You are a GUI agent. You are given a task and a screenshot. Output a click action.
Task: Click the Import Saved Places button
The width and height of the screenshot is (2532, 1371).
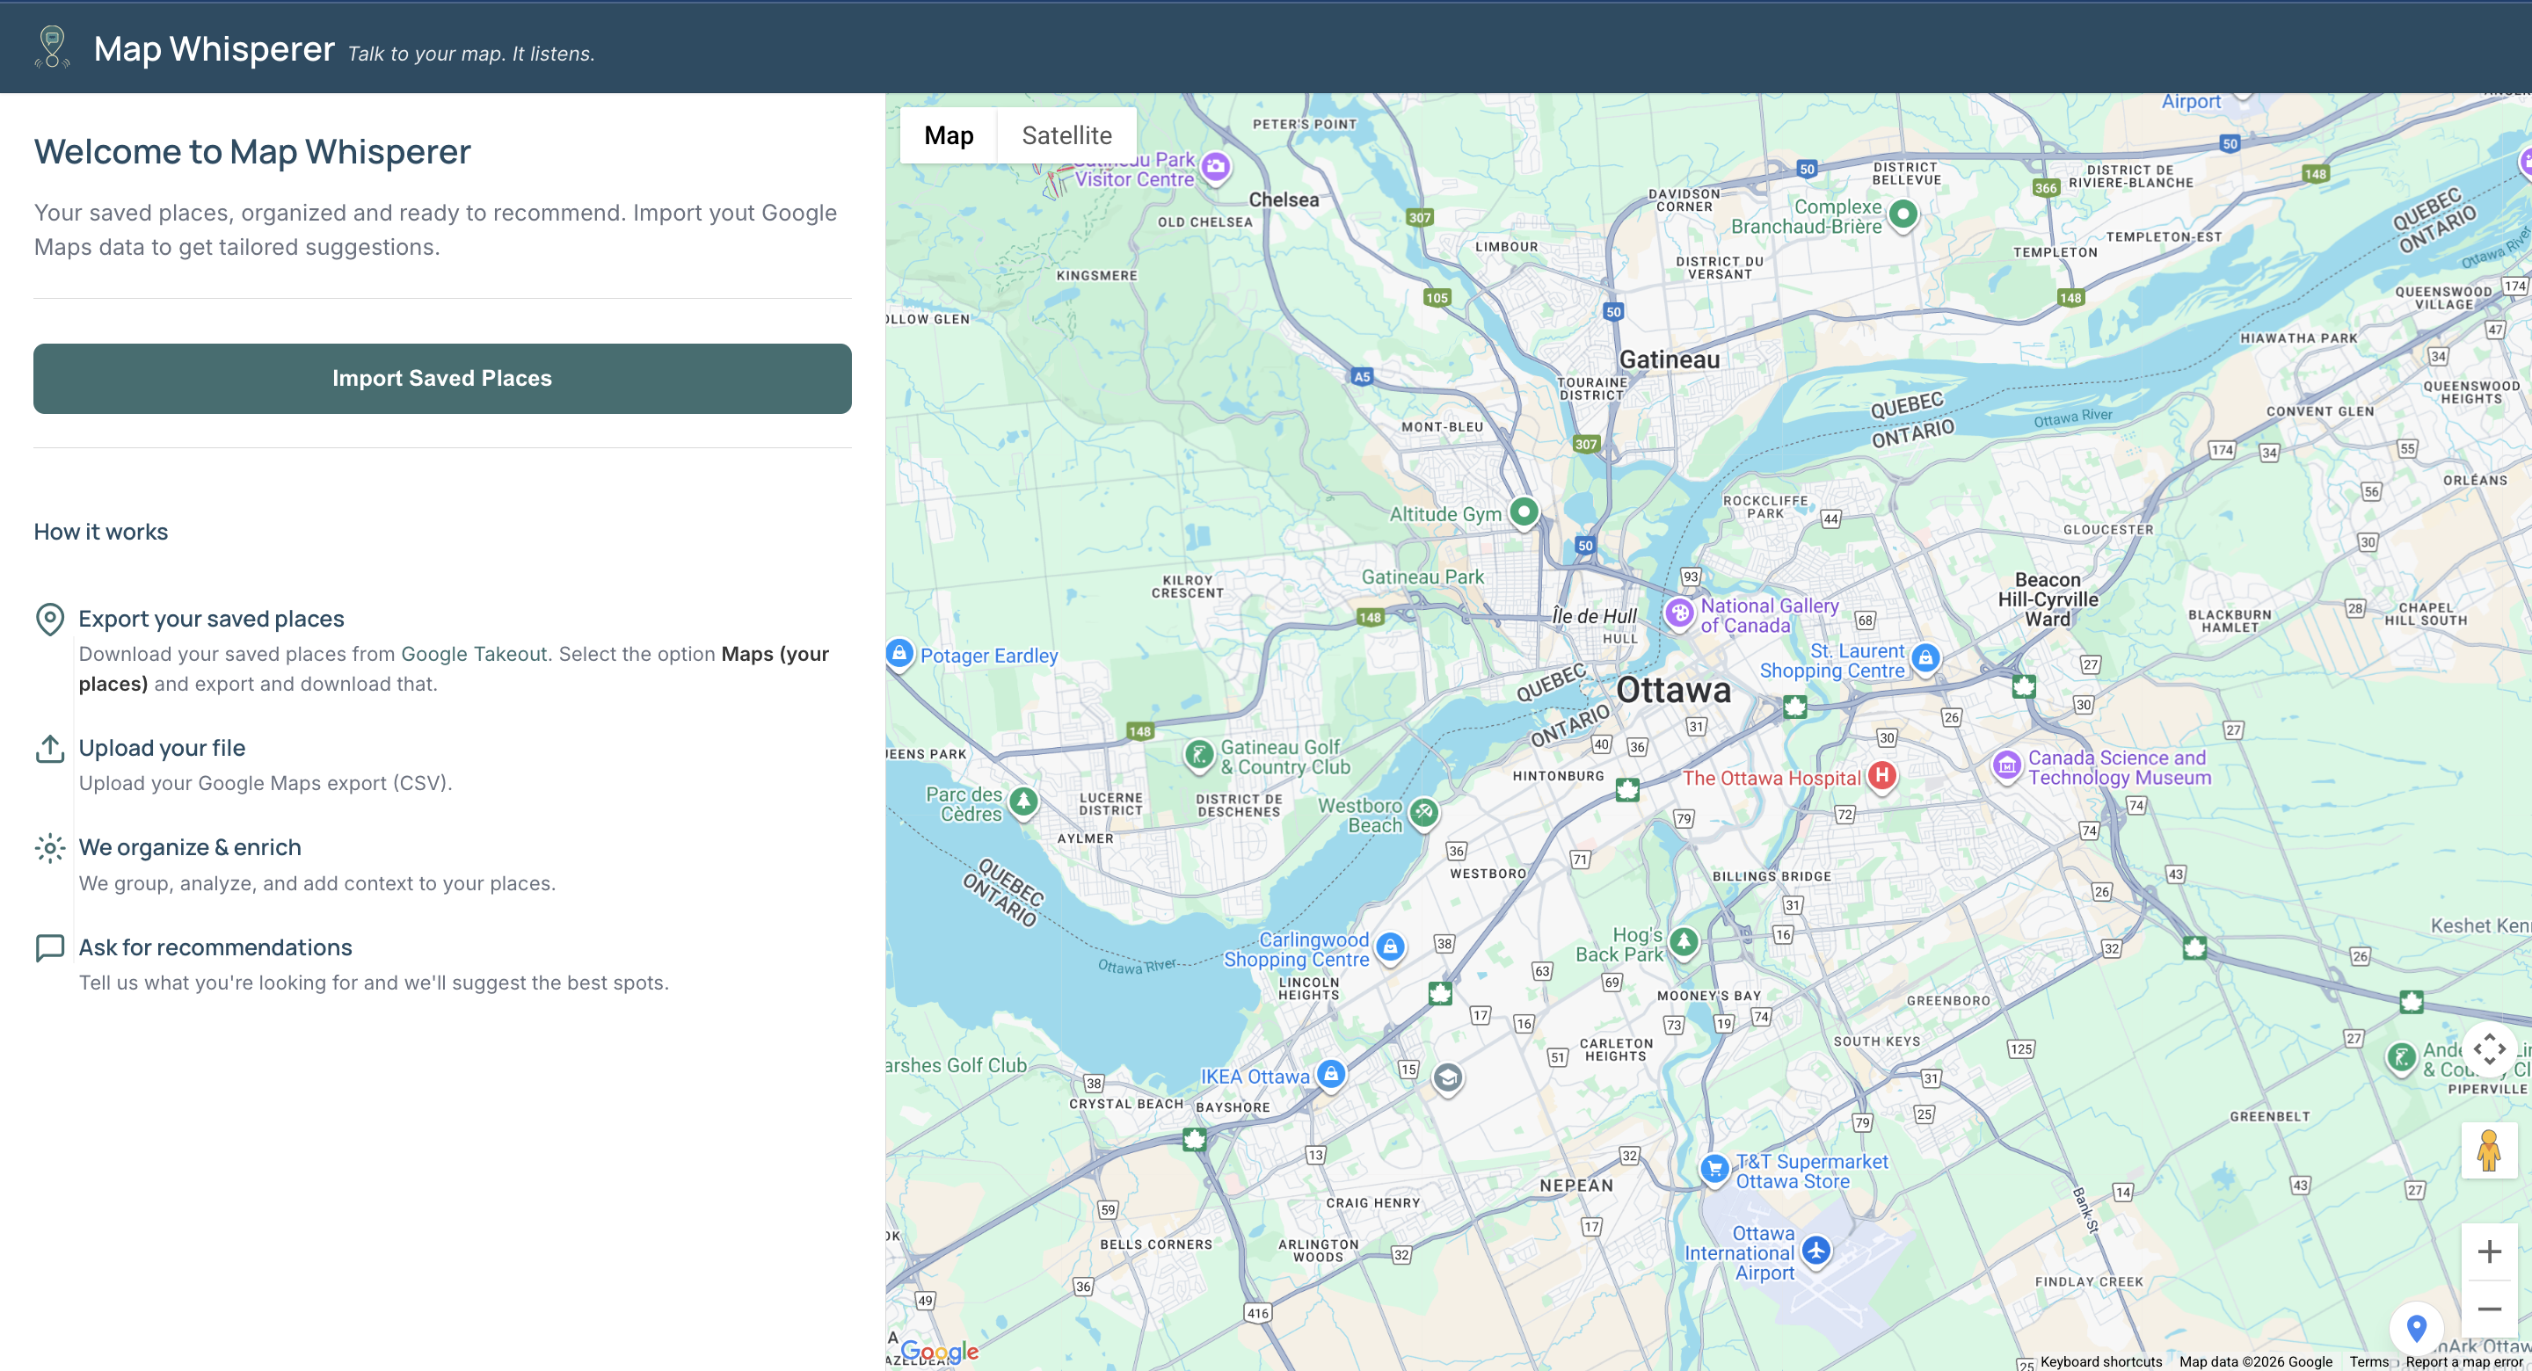(442, 379)
